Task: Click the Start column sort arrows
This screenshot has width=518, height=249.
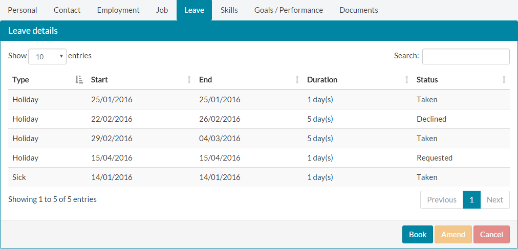Action: (189, 80)
